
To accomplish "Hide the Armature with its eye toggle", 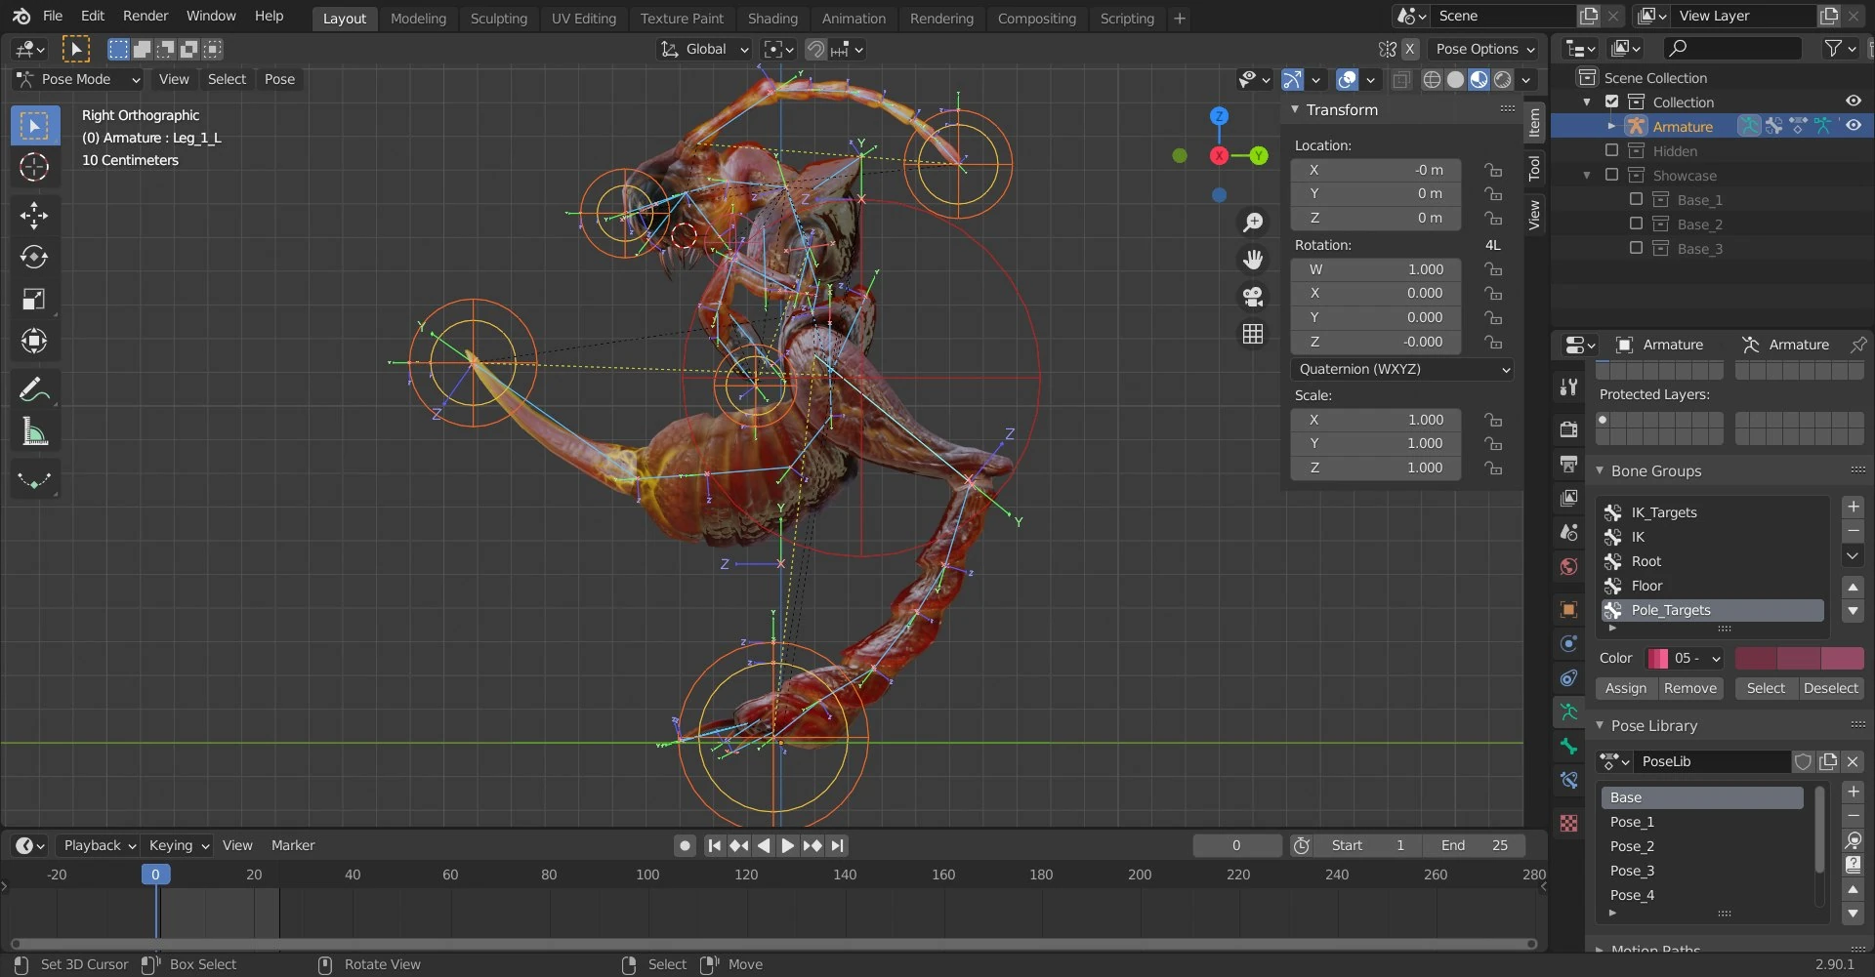I will (1853, 125).
